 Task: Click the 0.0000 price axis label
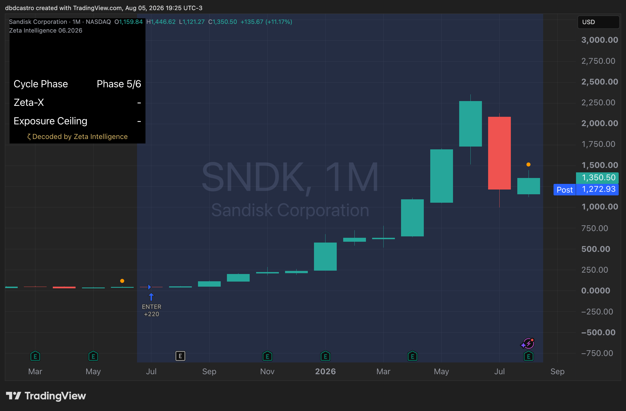tap(596, 291)
